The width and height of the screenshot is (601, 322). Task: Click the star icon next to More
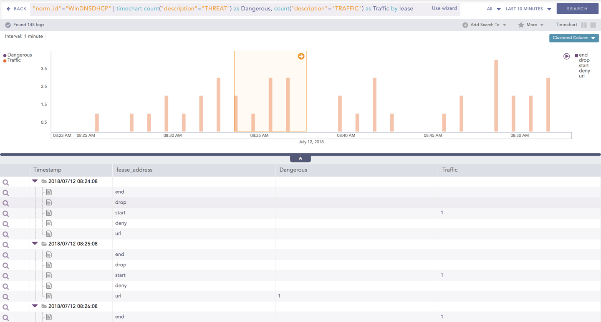coord(521,25)
